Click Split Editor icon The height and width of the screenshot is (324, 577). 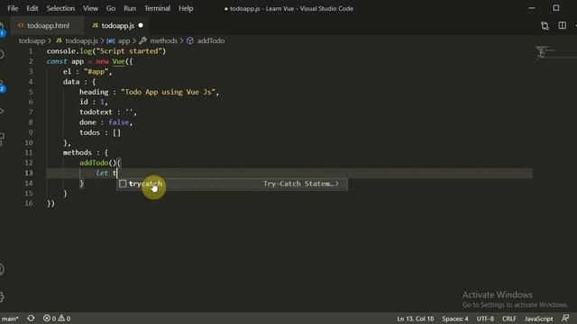[x=562, y=25]
